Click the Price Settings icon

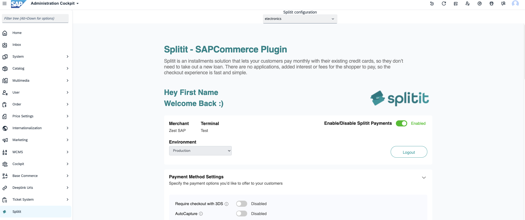[5, 116]
